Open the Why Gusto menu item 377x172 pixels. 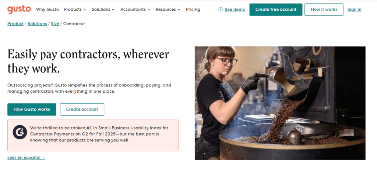coord(48,10)
